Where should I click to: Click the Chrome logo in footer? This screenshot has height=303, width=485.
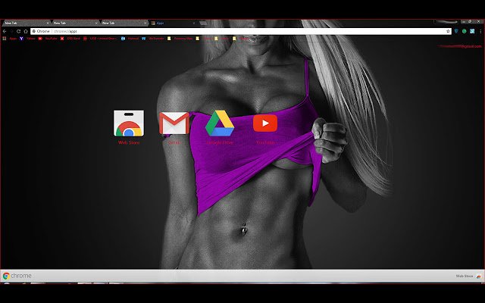(x=17, y=276)
